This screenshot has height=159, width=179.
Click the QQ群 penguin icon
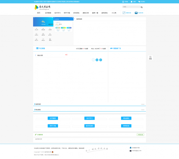point(131,2)
